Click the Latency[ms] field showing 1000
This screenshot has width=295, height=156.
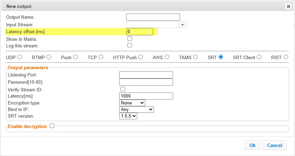146,96
